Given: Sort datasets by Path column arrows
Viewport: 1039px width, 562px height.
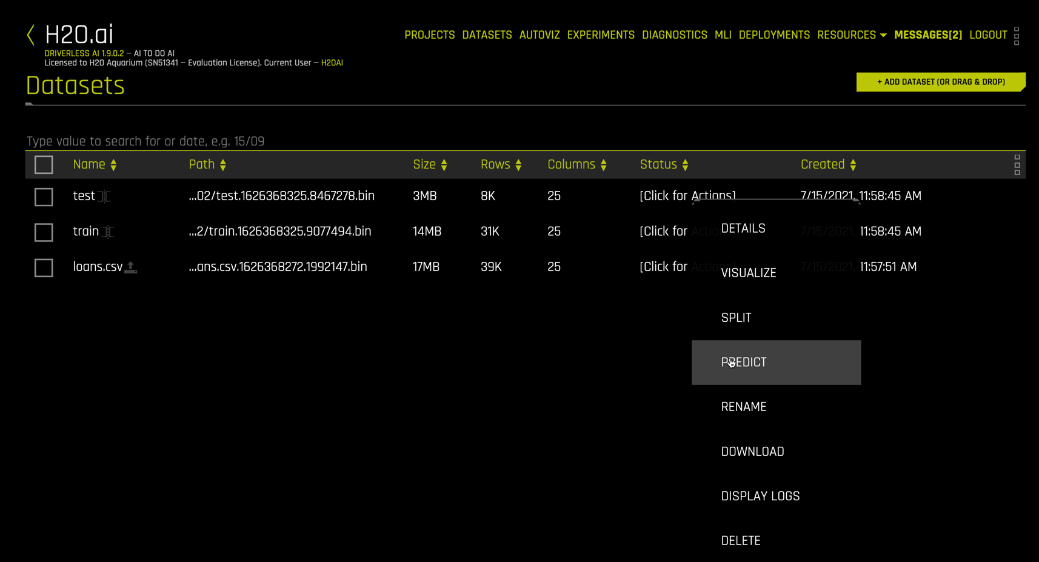Looking at the screenshot, I should [223, 165].
